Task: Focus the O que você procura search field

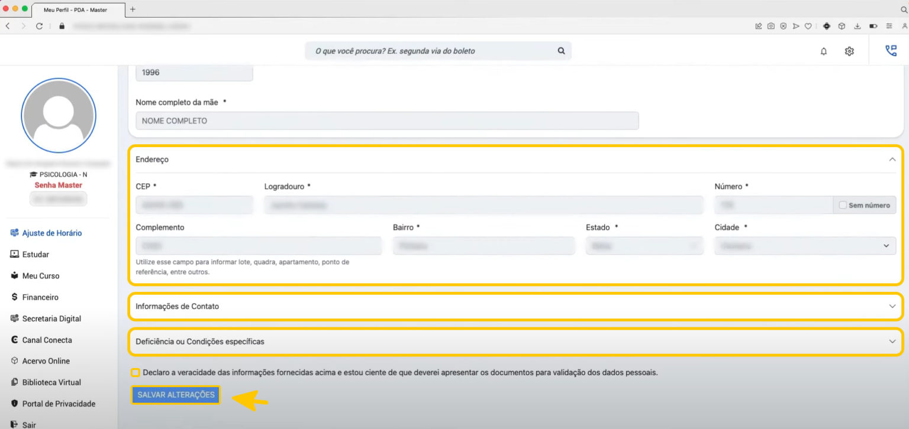Action: coord(439,51)
